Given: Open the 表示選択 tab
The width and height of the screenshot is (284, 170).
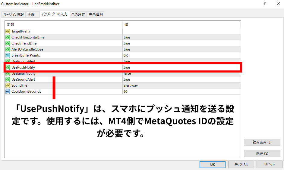Looking at the screenshot, I should (96, 15).
